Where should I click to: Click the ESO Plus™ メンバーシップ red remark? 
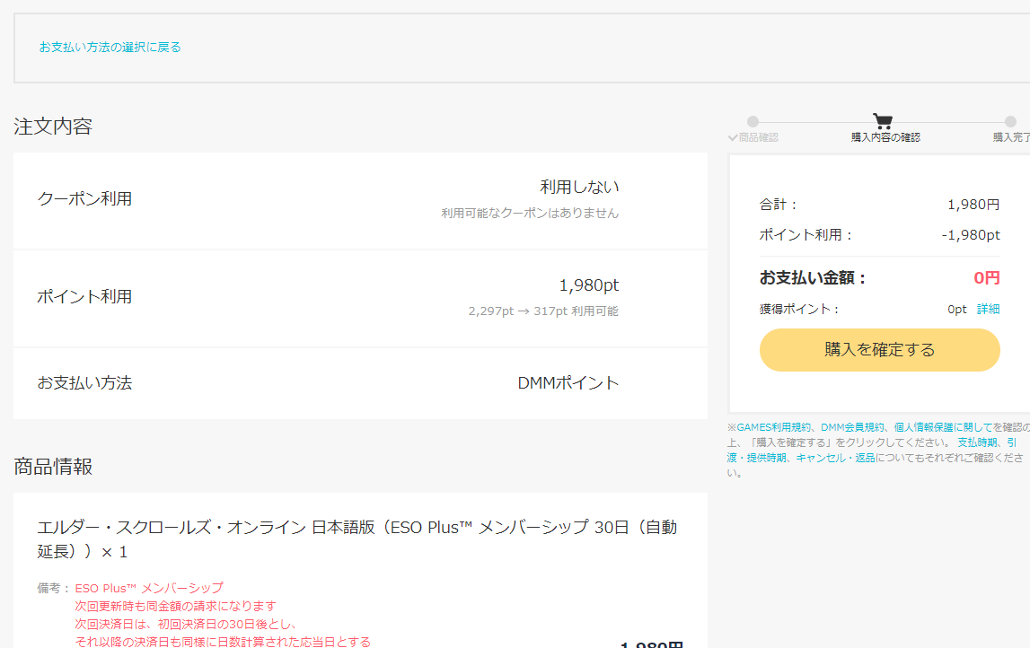click(x=149, y=588)
